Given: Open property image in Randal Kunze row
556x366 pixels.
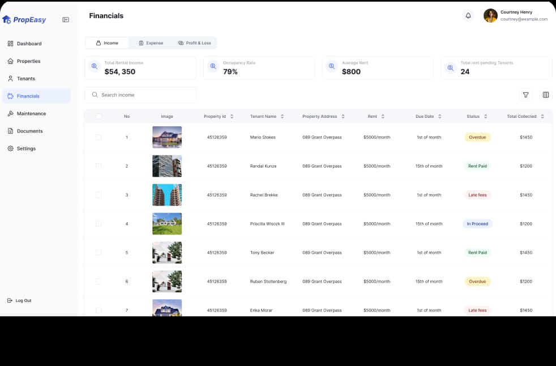Looking at the screenshot, I should click(x=167, y=166).
